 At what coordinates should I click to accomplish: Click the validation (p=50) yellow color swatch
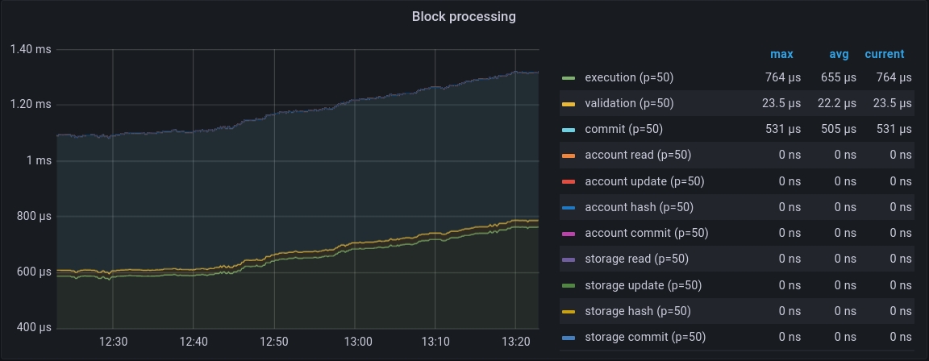coord(569,104)
